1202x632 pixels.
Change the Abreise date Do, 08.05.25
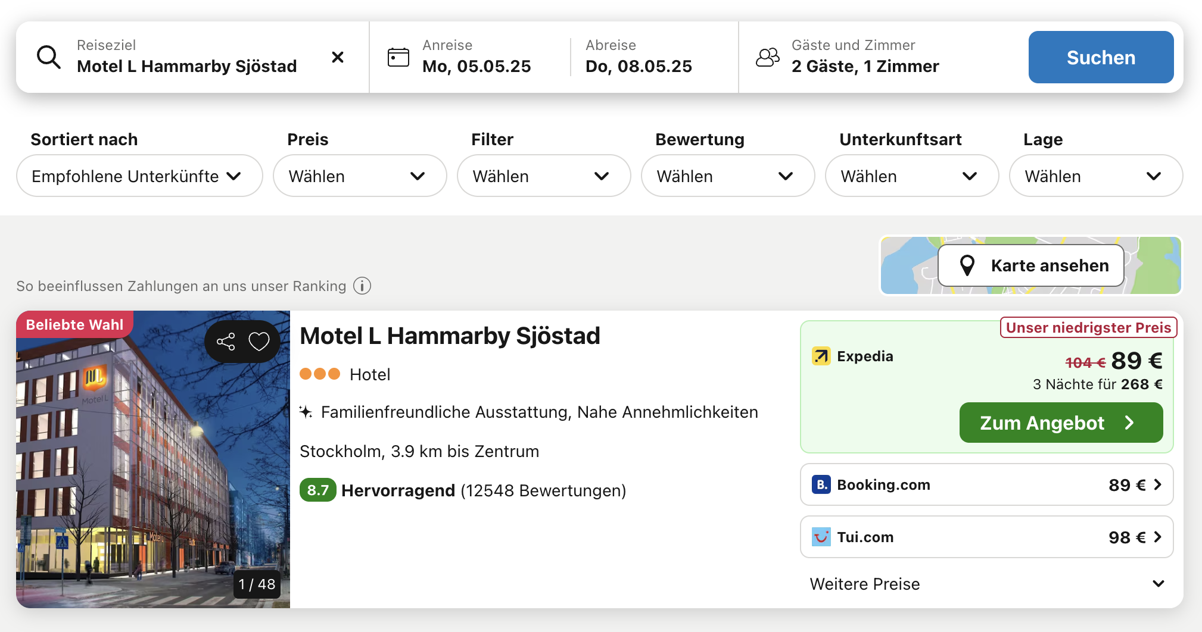639,57
